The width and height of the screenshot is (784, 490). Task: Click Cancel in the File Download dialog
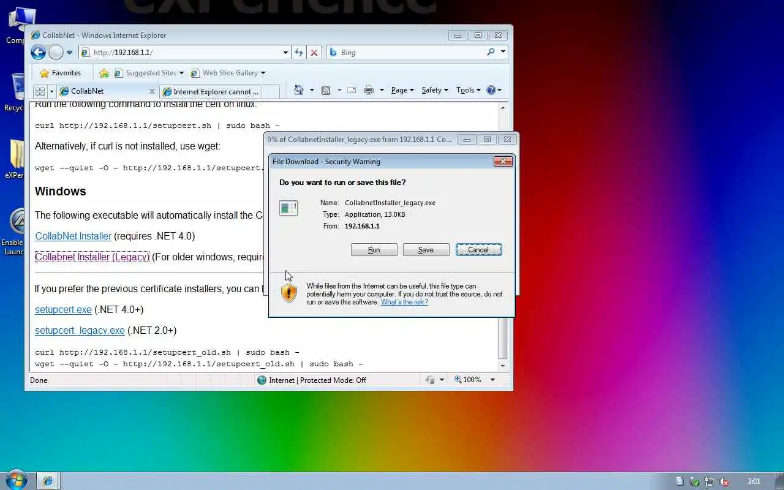tap(479, 250)
